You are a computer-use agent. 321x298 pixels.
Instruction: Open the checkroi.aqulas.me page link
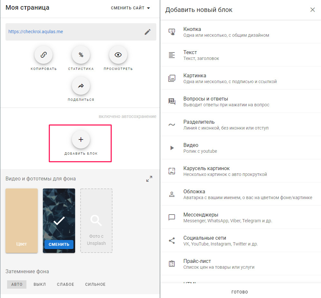[x=36, y=32]
